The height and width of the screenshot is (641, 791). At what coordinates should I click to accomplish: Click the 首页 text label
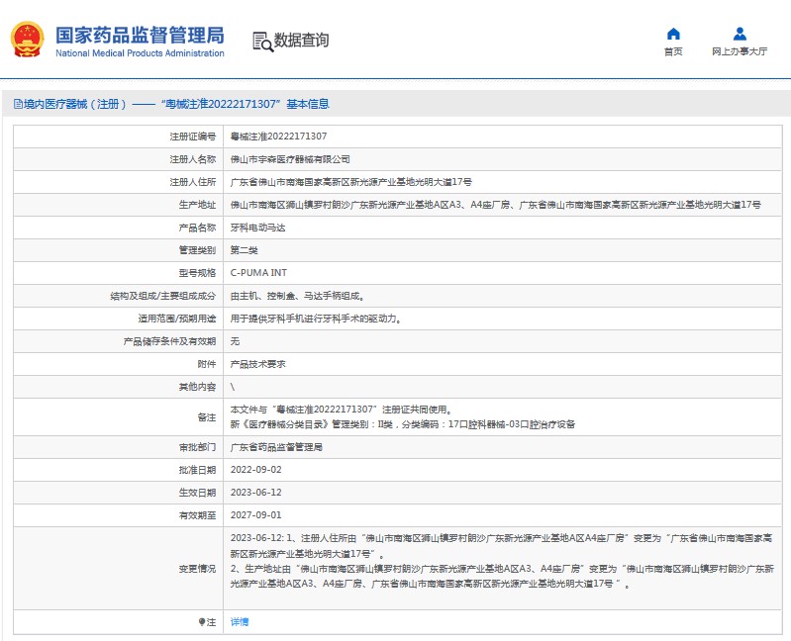coord(673,51)
